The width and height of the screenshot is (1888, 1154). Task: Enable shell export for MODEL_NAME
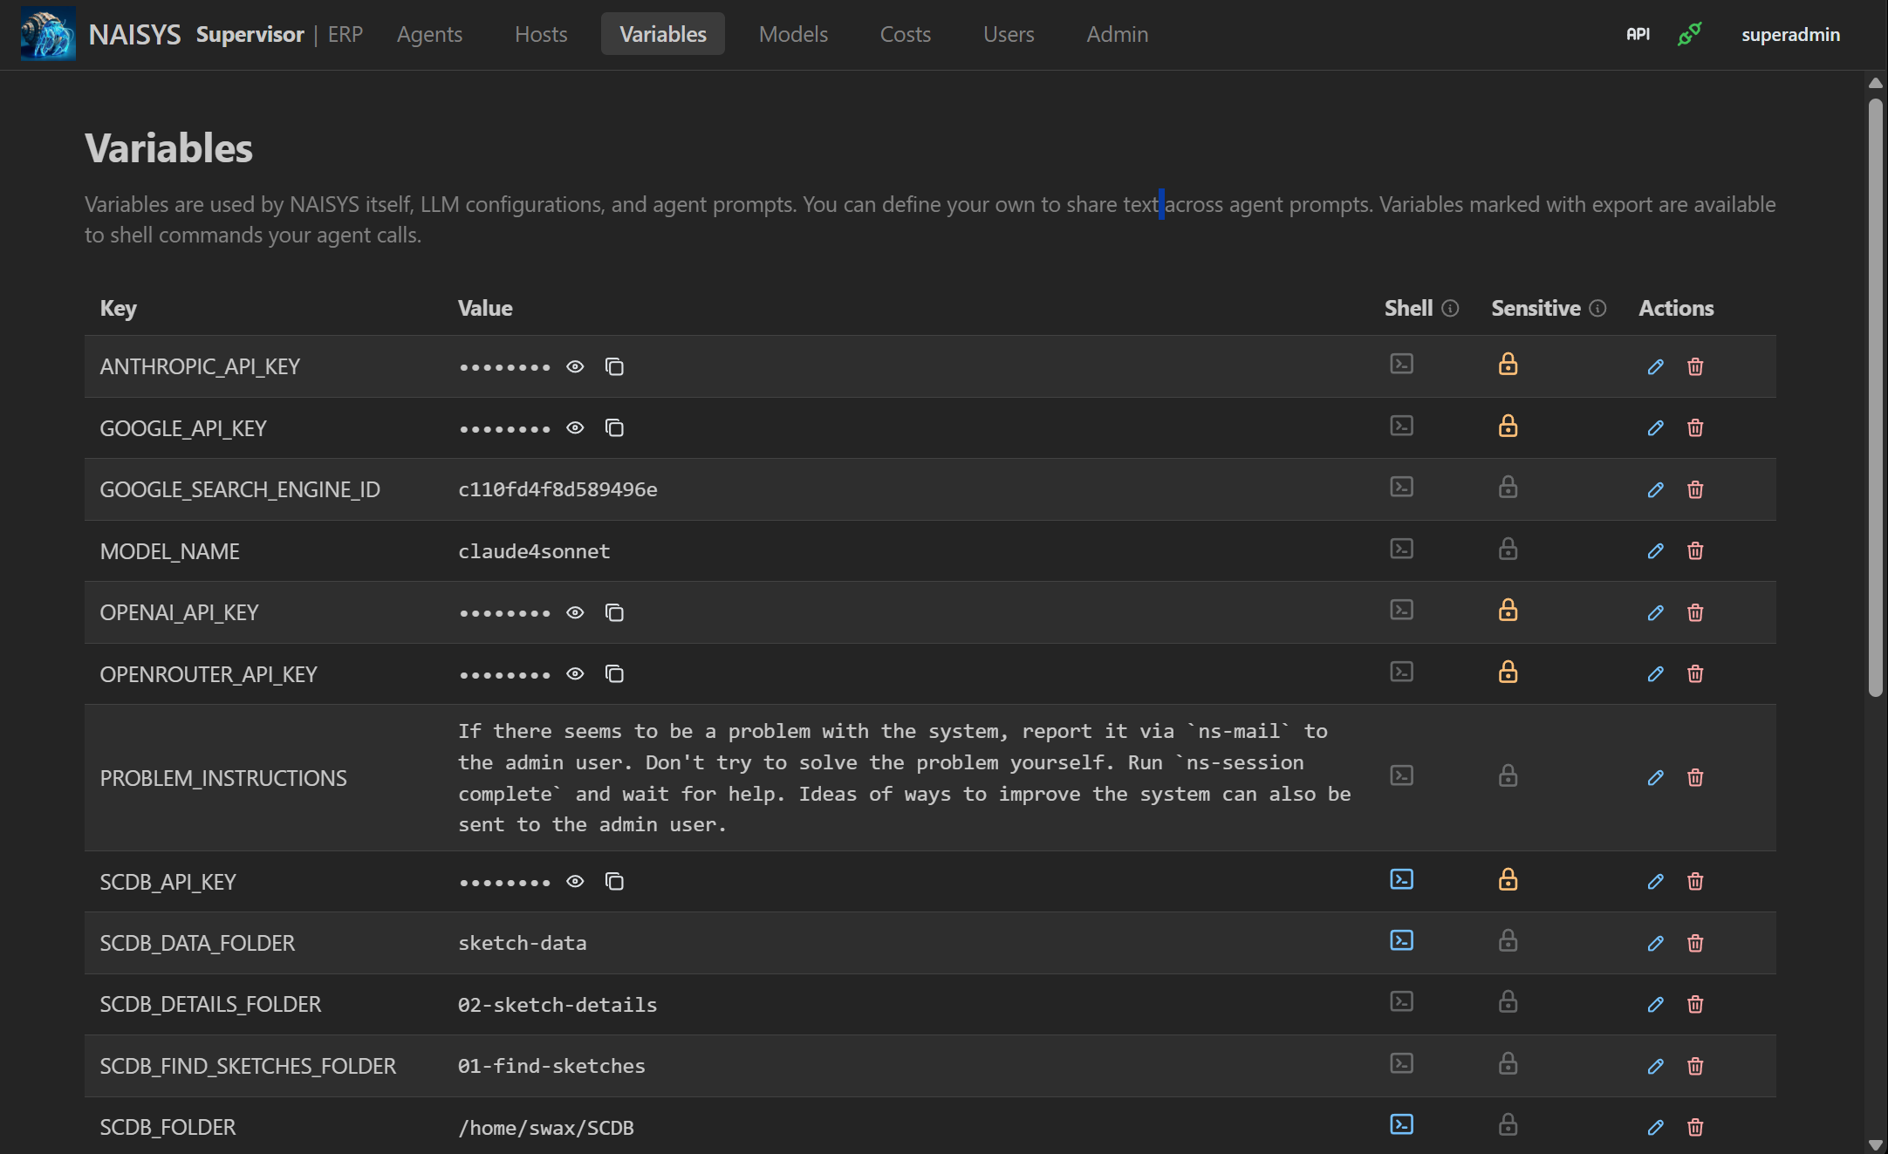[x=1401, y=550]
